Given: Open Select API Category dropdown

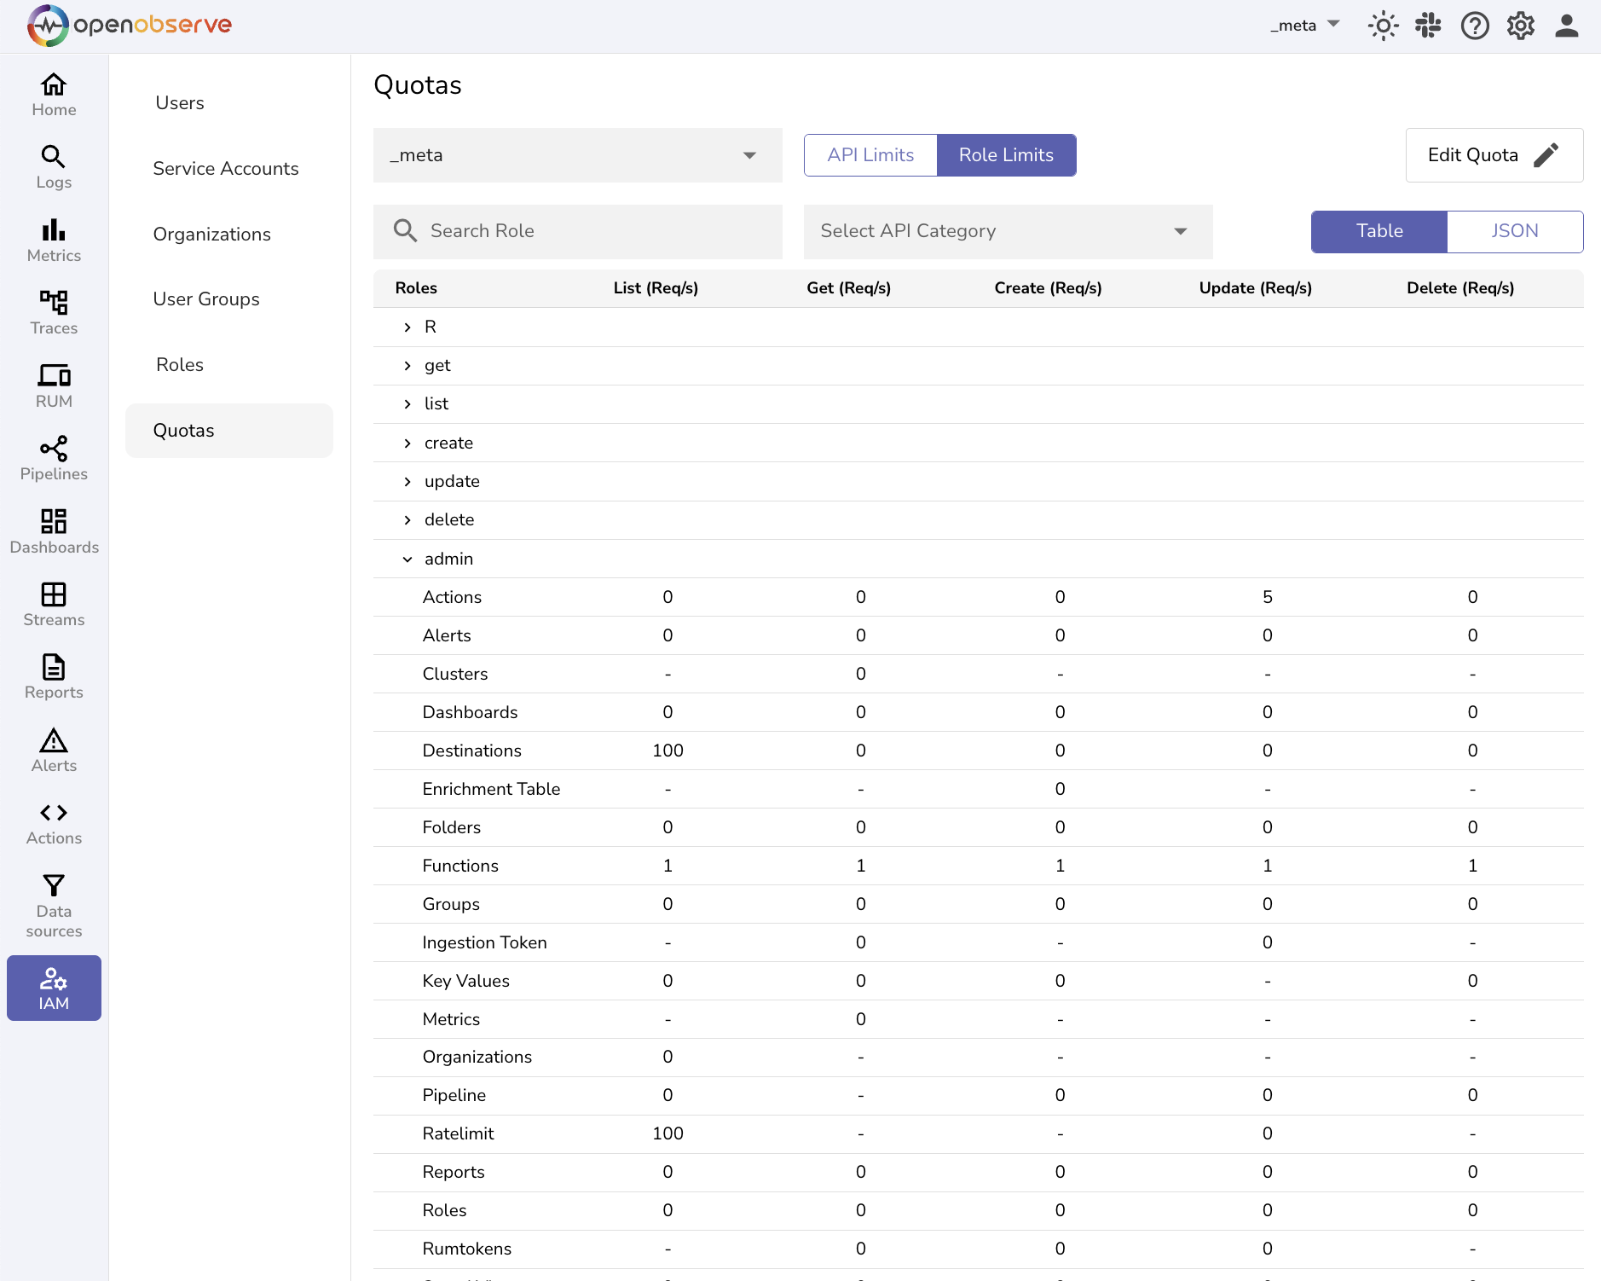Looking at the screenshot, I should 1008,231.
